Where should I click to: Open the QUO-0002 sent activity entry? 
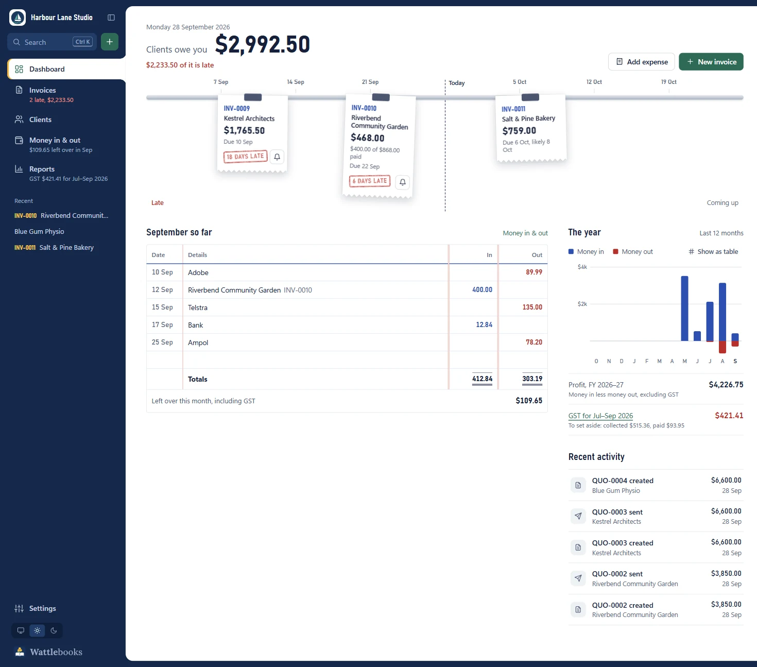click(656, 578)
